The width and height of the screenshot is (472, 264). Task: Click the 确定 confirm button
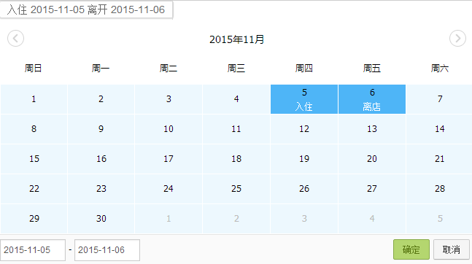[411, 249]
